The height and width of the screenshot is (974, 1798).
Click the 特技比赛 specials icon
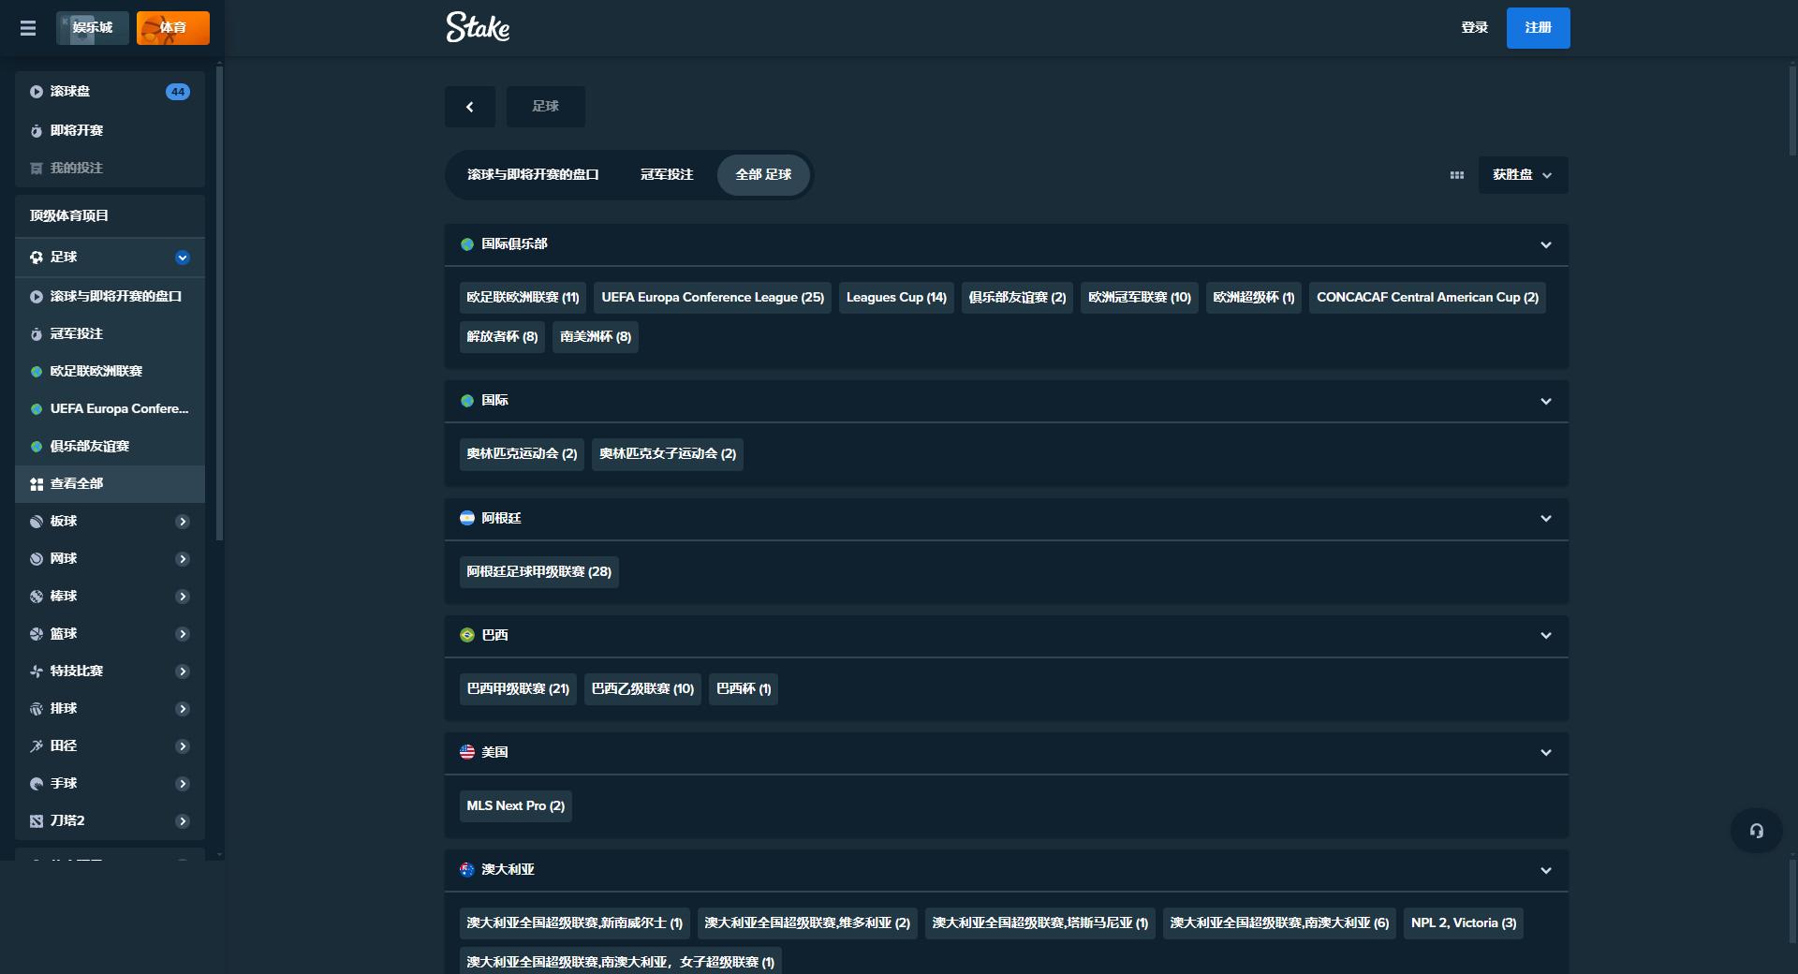pyautogui.click(x=37, y=671)
